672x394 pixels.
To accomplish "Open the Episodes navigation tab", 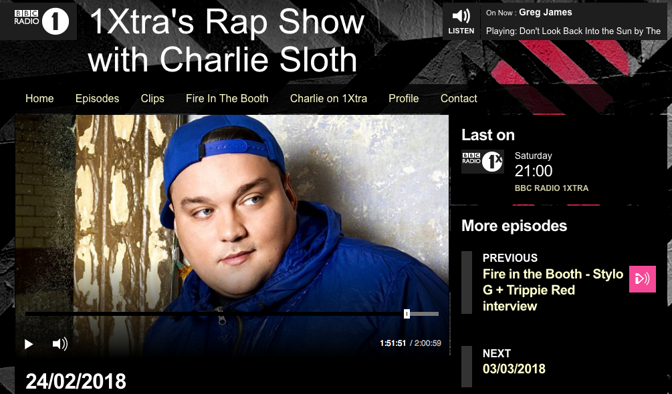I will [97, 98].
